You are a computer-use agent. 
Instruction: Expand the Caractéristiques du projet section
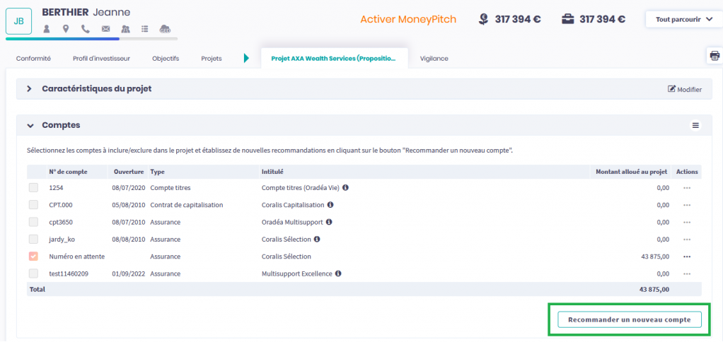click(30, 89)
